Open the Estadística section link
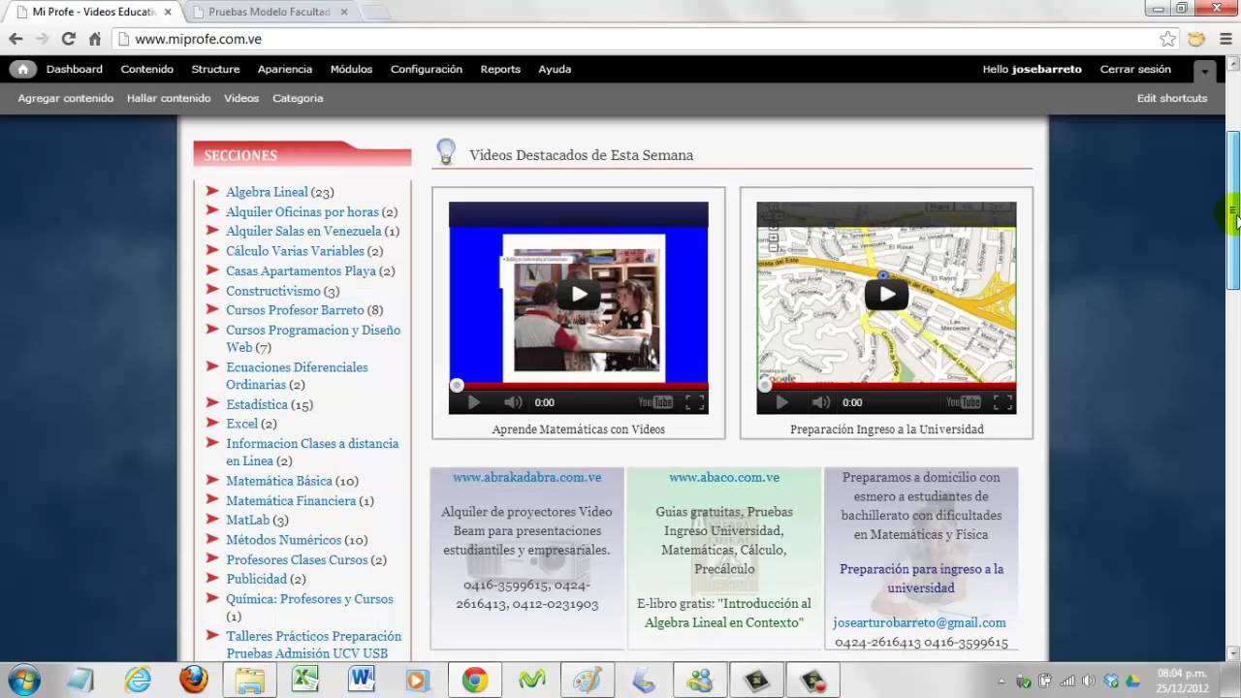Image resolution: width=1241 pixels, height=698 pixels. tap(257, 404)
